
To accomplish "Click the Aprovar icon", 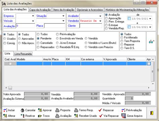I will click(40, 110).
